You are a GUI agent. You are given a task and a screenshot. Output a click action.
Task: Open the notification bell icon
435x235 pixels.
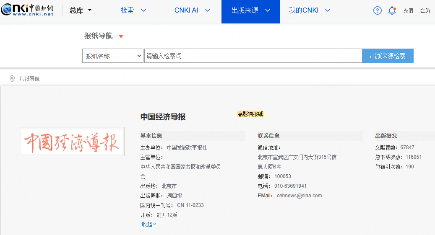[392, 10]
